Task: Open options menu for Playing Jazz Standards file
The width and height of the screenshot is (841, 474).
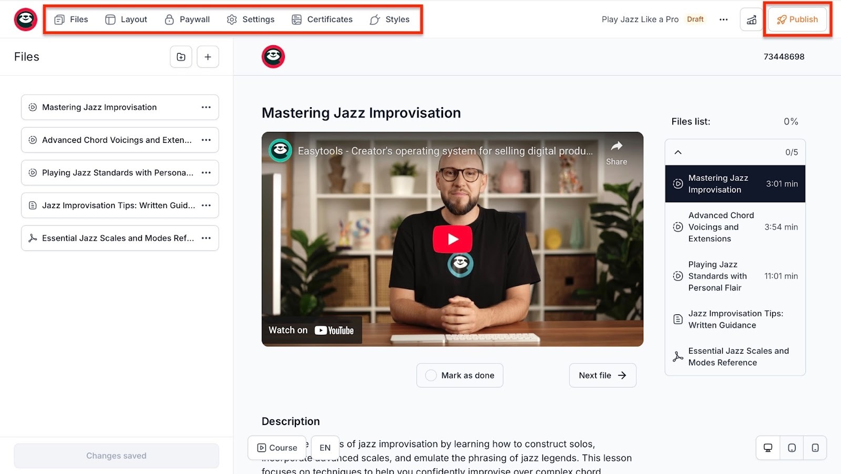Action: click(206, 172)
